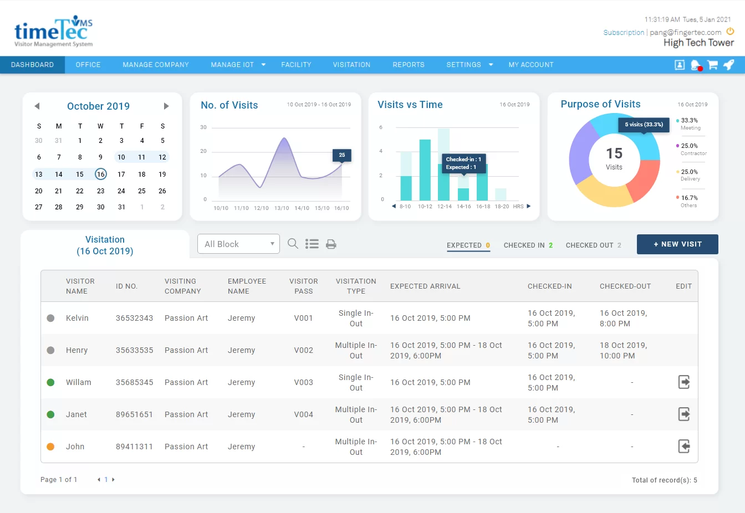The image size is (745, 513).
Task: Click the Contractor 25.0% legend item
Action: (x=691, y=150)
